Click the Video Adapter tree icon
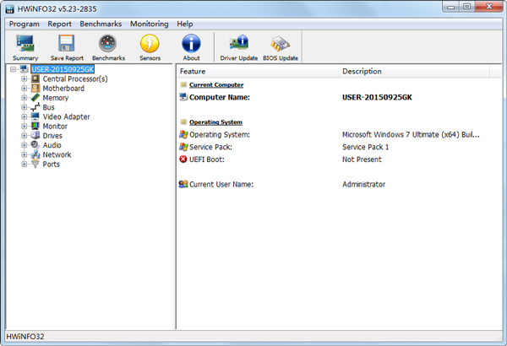This screenshot has height=346, width=507. pos(35,116)
